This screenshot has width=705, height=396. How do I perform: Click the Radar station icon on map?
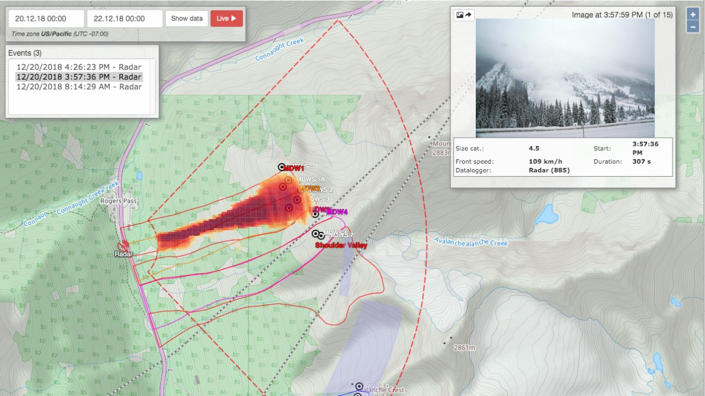click(122, 245)
